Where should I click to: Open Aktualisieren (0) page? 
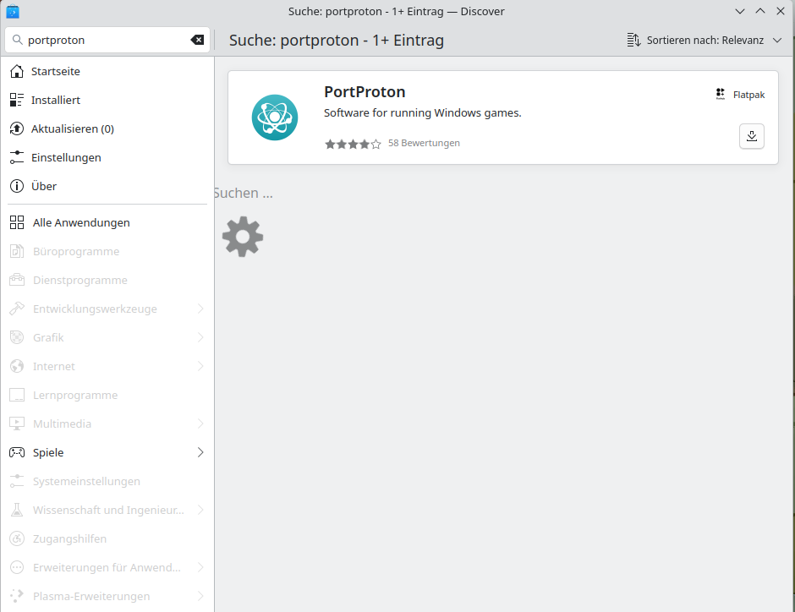click(107, 128)
